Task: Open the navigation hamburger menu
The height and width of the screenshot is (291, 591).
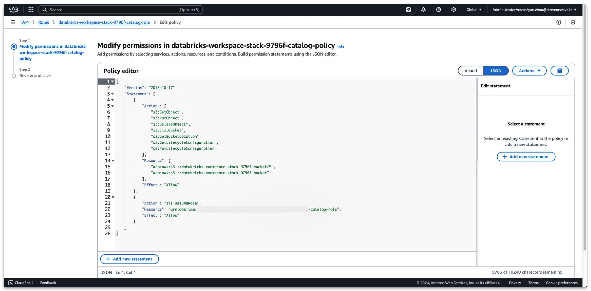Action: pos(13,22)
